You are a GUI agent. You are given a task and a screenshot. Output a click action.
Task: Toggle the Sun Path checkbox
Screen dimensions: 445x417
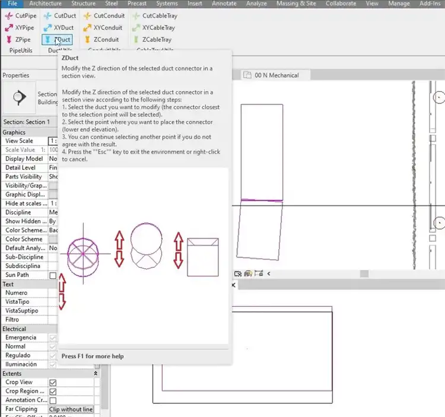[x=53, y=275]
